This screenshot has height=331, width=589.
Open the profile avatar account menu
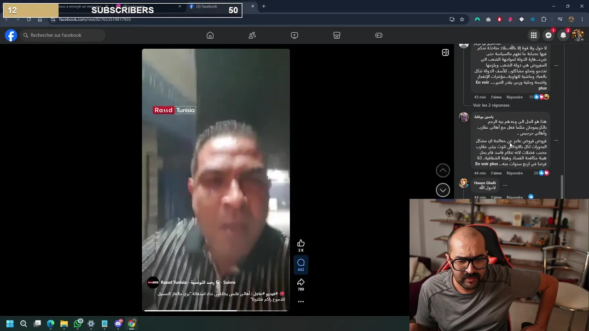coord(578,35)
